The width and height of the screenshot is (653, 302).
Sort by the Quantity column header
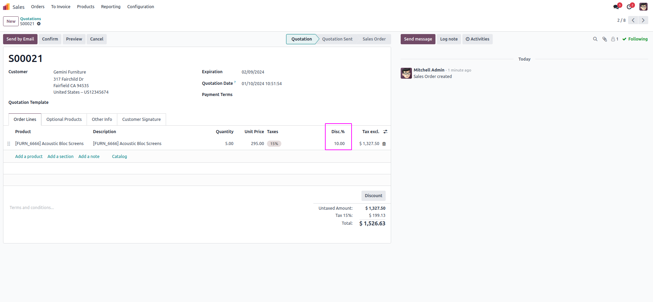pos(225,132)
